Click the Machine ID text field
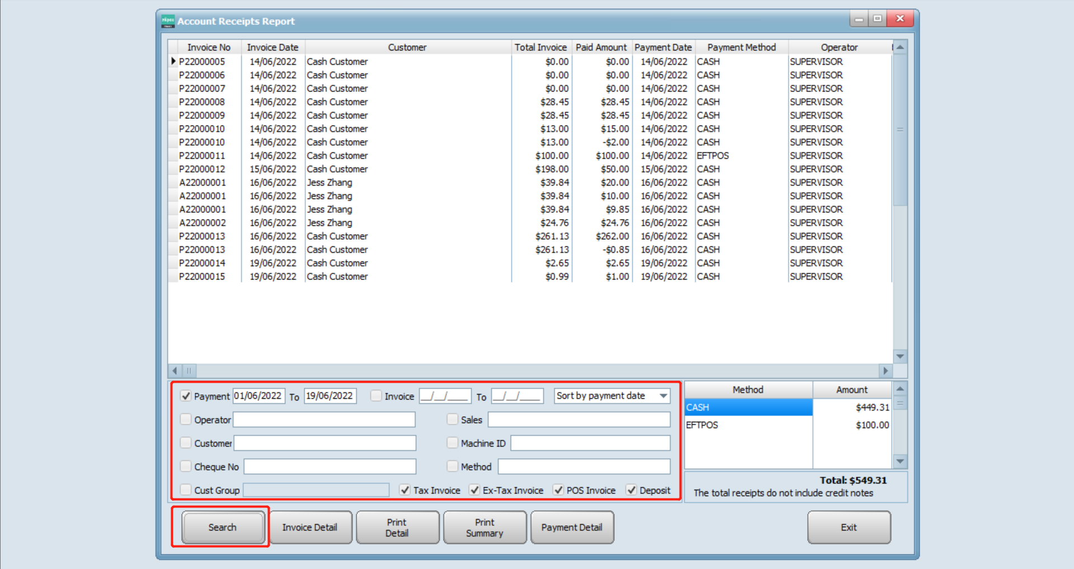Viewport: 1074px width, 569px height. pyautogui.click(x=591, y=443)
